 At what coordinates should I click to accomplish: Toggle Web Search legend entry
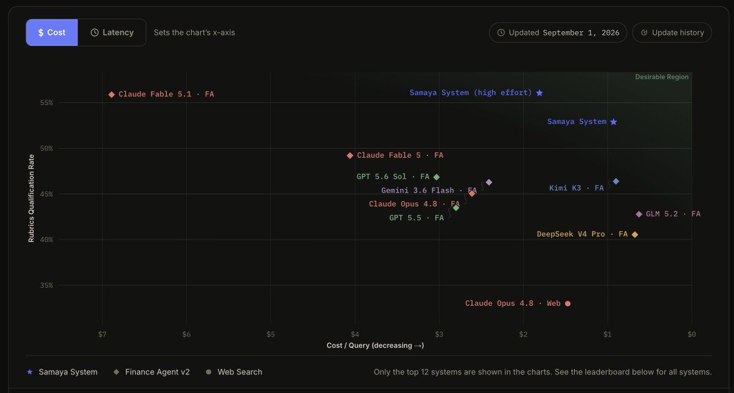pos(234,372)
